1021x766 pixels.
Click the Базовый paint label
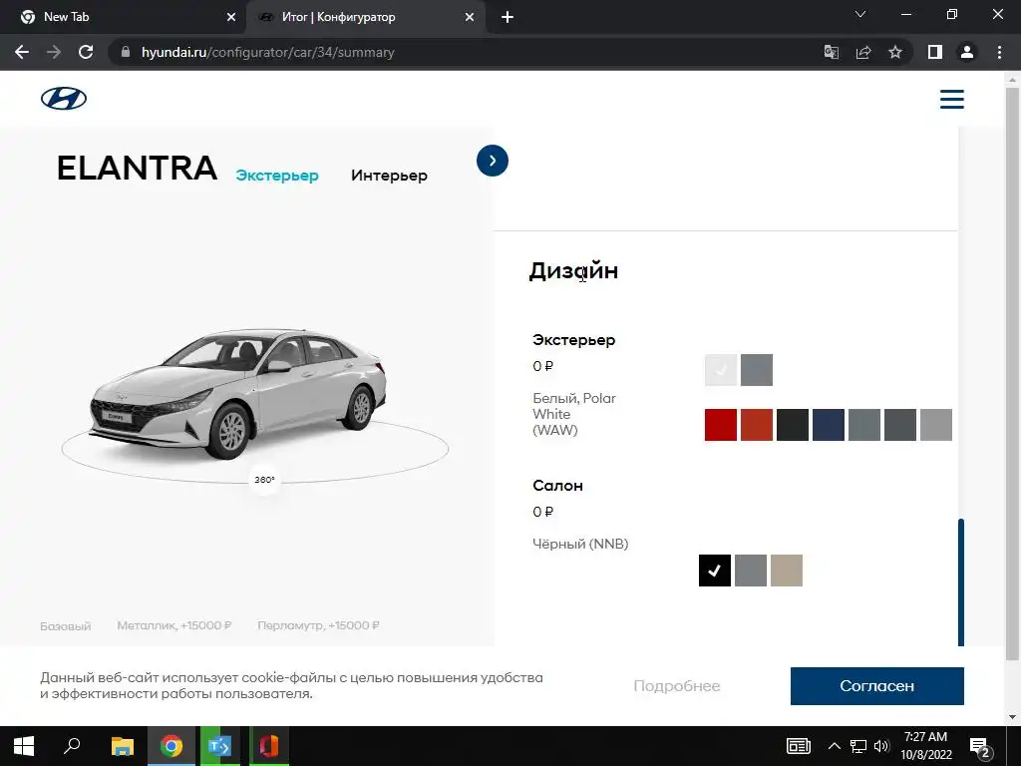[x=65, y=626]
